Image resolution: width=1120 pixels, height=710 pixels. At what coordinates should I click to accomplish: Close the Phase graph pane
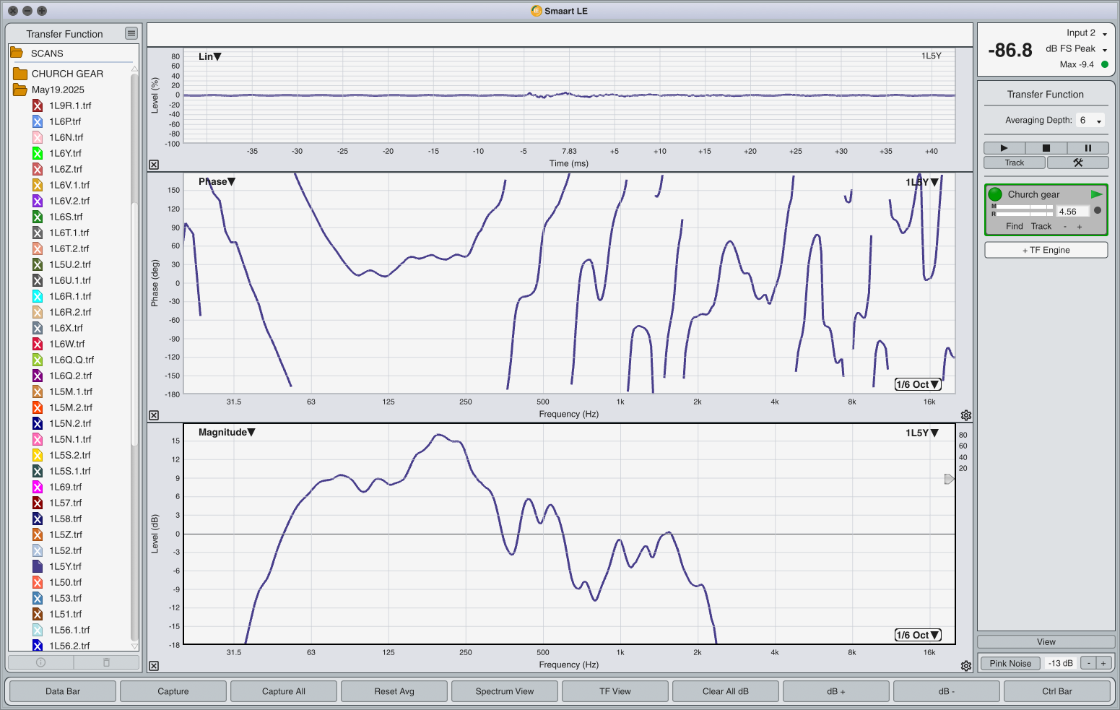pos(154,415)
